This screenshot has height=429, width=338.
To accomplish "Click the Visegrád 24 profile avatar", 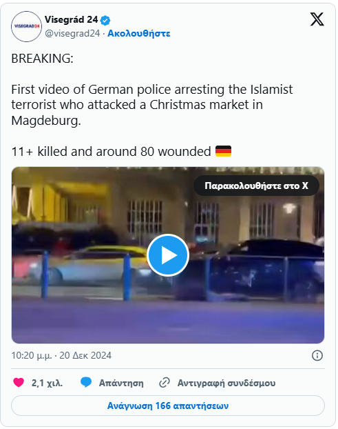I will 26,26.
